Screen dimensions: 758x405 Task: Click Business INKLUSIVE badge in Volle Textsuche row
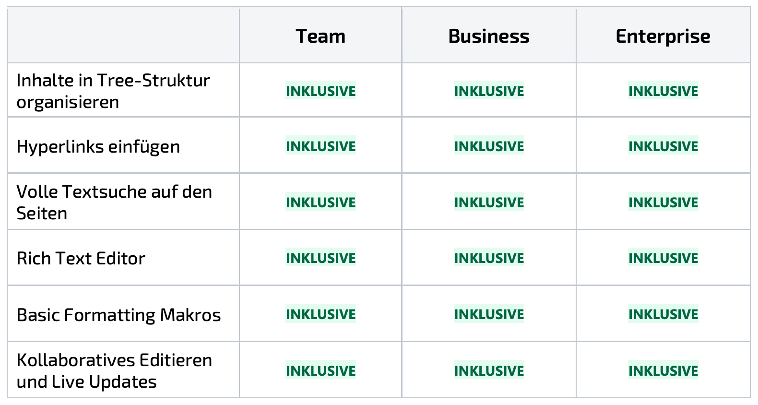489,202
